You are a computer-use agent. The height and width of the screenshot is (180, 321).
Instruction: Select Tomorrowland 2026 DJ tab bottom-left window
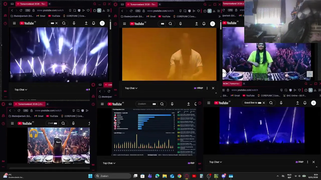(29, 104)
